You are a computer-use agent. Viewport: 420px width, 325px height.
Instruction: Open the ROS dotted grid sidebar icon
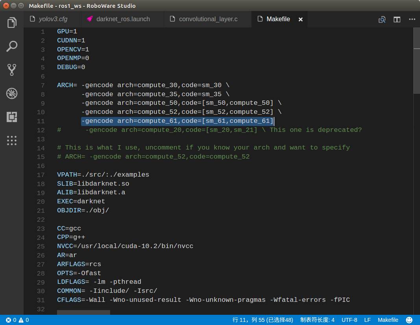point(12,140)
